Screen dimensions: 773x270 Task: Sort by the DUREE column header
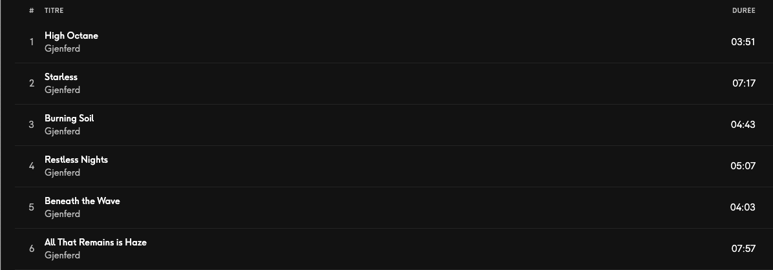pos(743,10)
